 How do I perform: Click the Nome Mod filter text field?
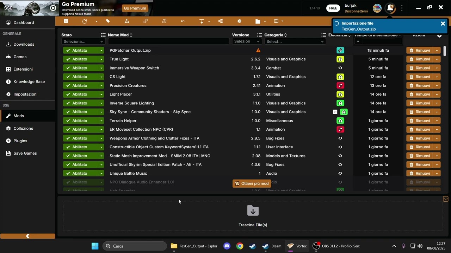(x=169, y=41)
